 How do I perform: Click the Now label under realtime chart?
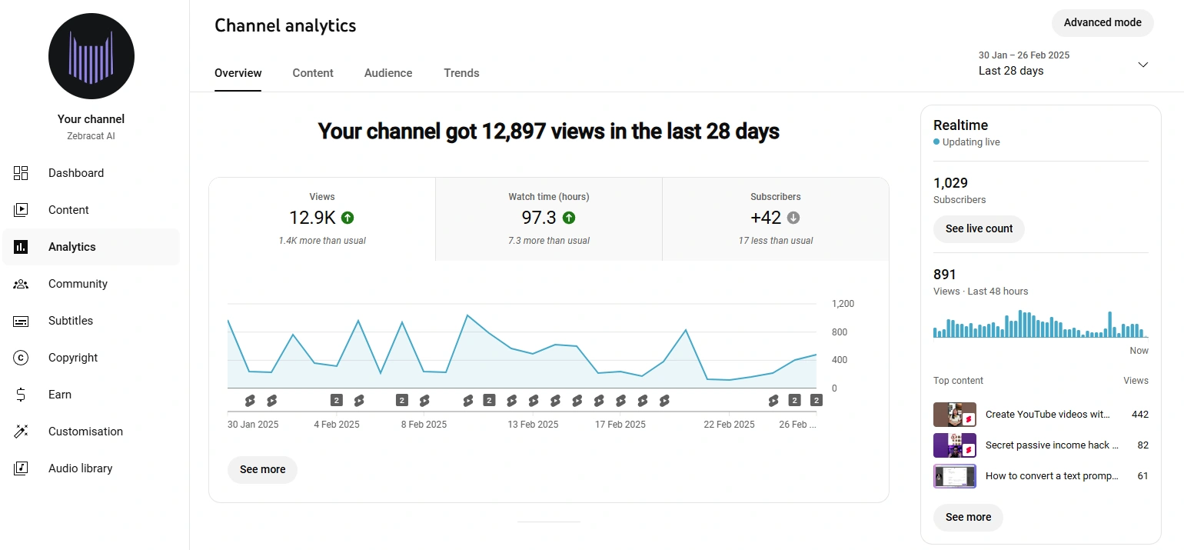(x=1139, y=351)
